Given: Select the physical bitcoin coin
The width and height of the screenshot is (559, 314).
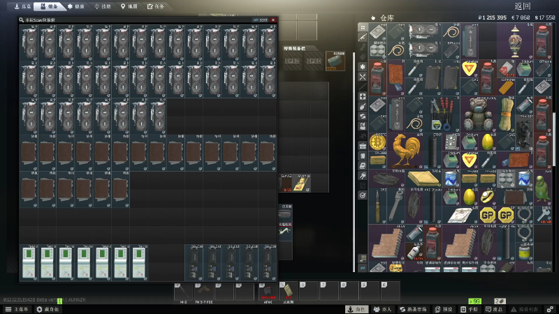Looking at the screenshot, I should coord(377,142).
